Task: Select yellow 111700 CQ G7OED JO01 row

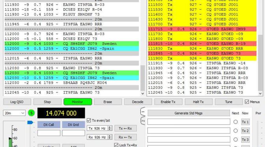Action: [x=202, y=24]
